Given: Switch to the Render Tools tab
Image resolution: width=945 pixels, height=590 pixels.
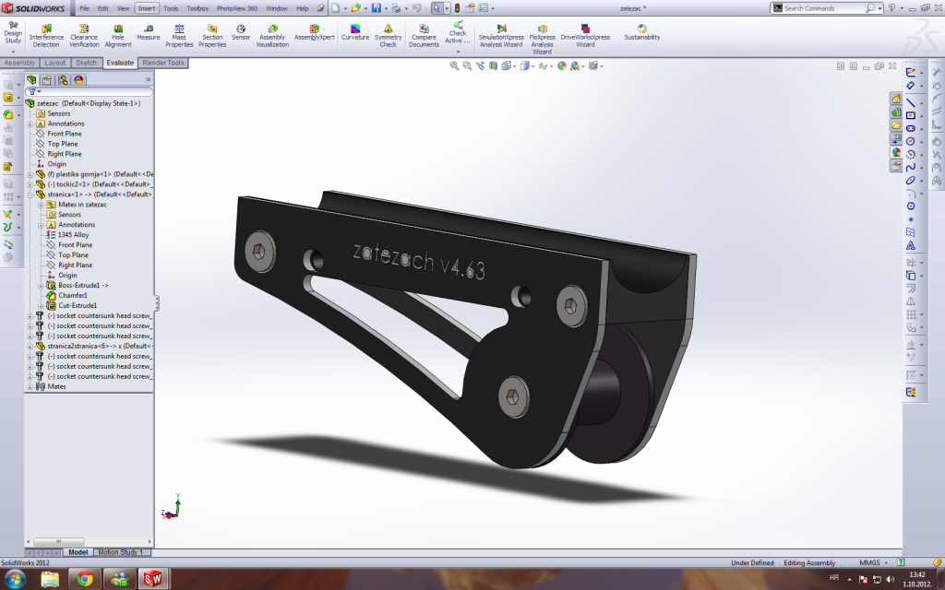Looking at the screenshot, I should point(163,63).
